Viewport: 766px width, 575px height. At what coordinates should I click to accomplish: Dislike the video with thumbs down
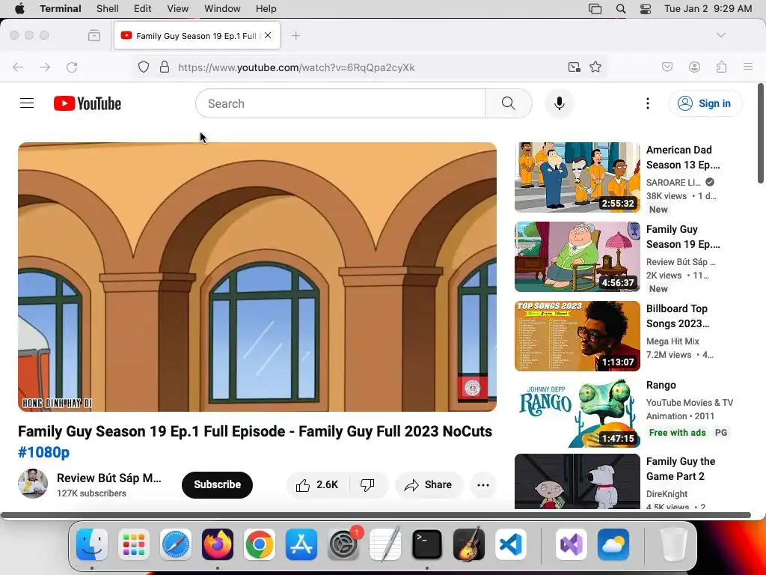point(368,485)
